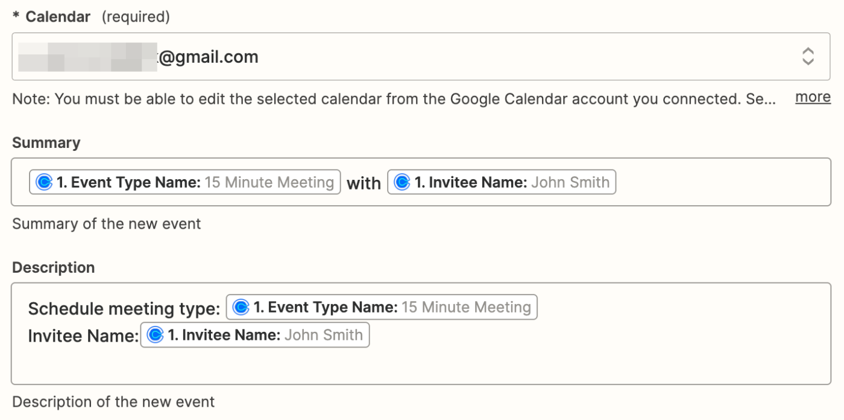Select '15 Minute Meeting' value in Description field
Image resolution: width=844 pixels, height=420 pixels.
click(x=466, y=307)
